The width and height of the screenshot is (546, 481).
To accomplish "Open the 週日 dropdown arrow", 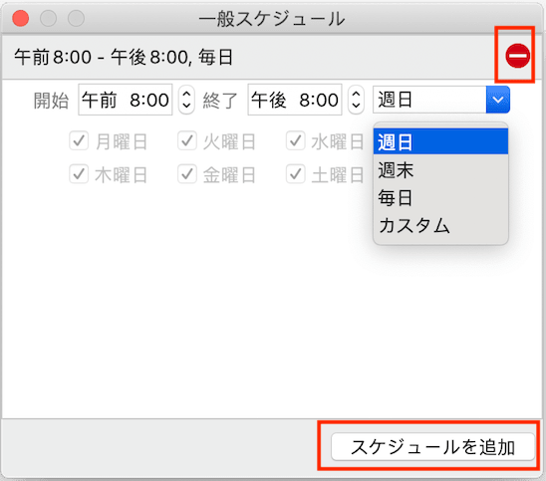I will 498,100.
